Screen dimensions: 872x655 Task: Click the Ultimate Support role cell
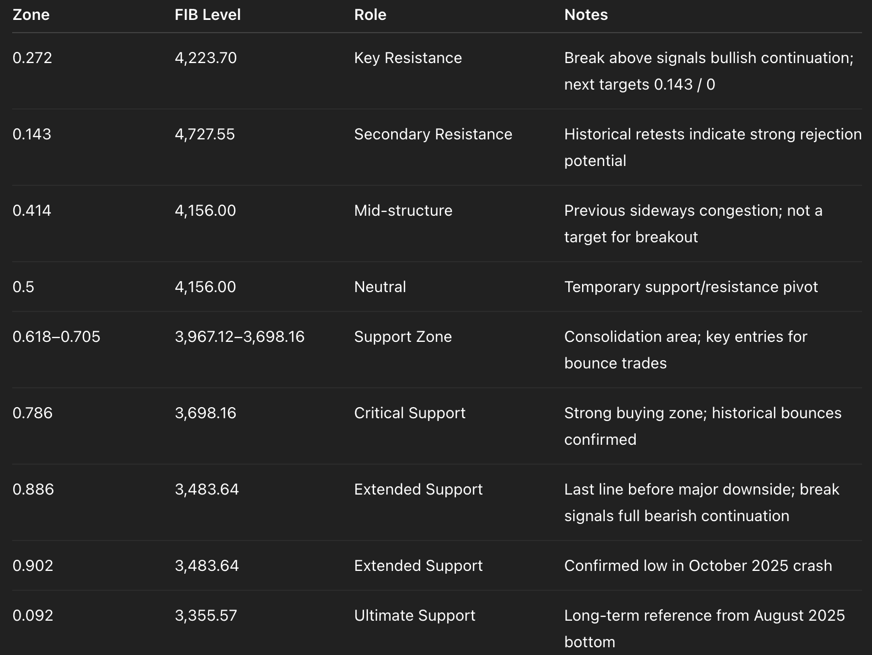(414, 616)
